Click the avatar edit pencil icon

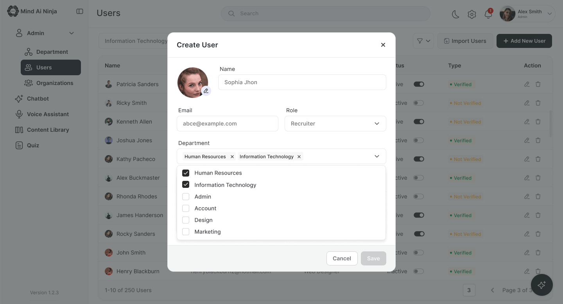pos(206,91)
